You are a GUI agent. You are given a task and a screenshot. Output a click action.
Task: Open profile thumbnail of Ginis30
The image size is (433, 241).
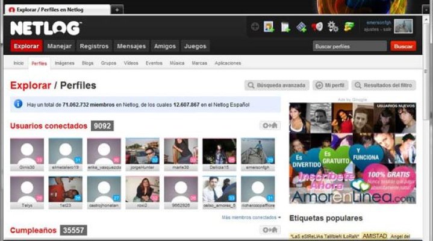[x=27, y=151]
